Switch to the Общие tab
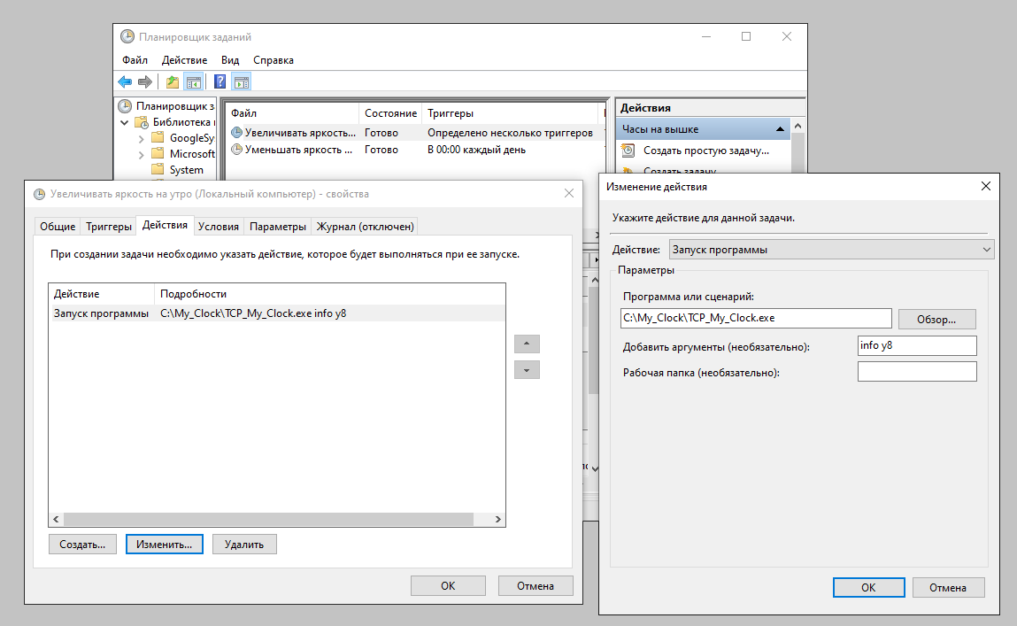Image resolution: width=1017 pixels, height=626 pixels. pyautogui.click(x=58, y=227)
